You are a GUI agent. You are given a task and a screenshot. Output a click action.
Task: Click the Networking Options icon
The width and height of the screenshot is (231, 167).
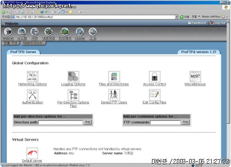(32, 76)
